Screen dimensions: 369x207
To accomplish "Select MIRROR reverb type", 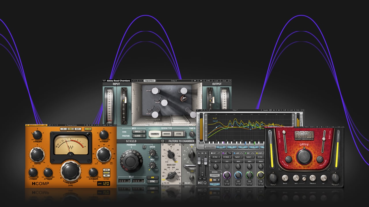I will 167,134.
